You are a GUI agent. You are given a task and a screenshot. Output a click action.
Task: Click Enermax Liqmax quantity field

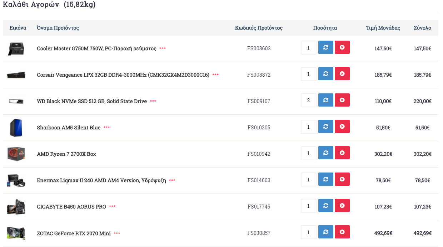(309, 180)
